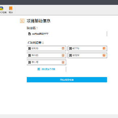
Task: Remove the 教学楼 sub-project entry
Action: (104, 49)
